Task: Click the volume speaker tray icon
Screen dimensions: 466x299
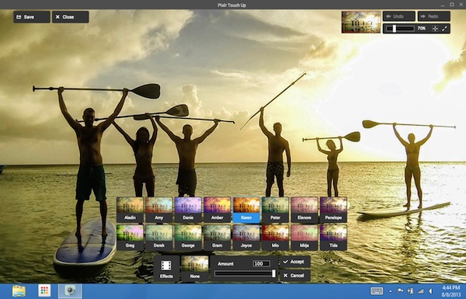Action: tap(431, 291)
